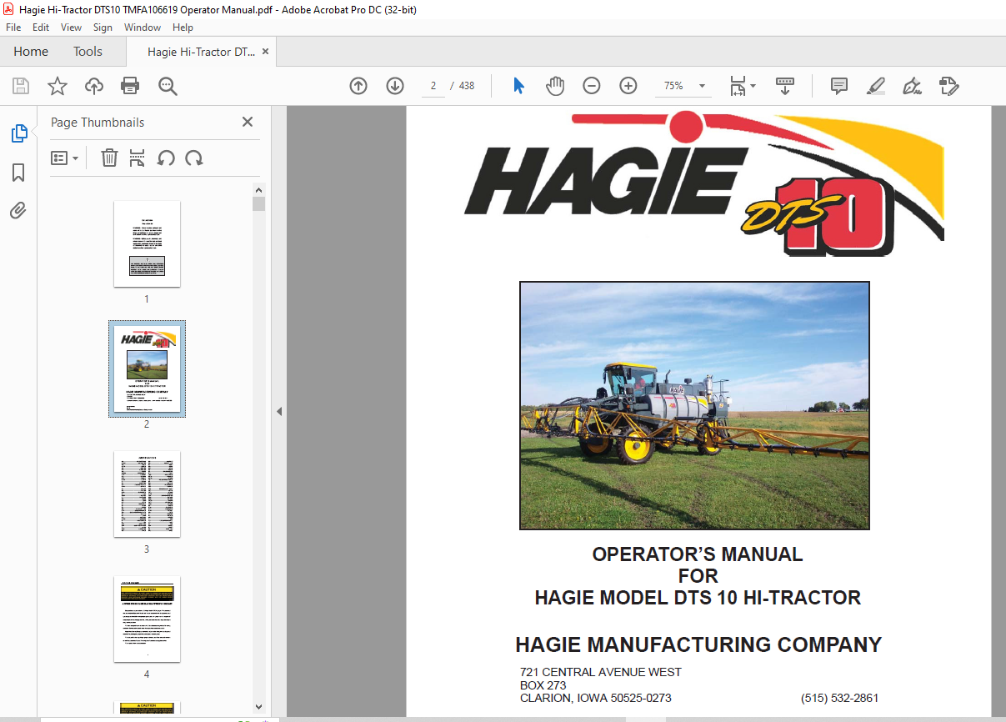
Task: Open the Help menu
Action: coord(183,28)
